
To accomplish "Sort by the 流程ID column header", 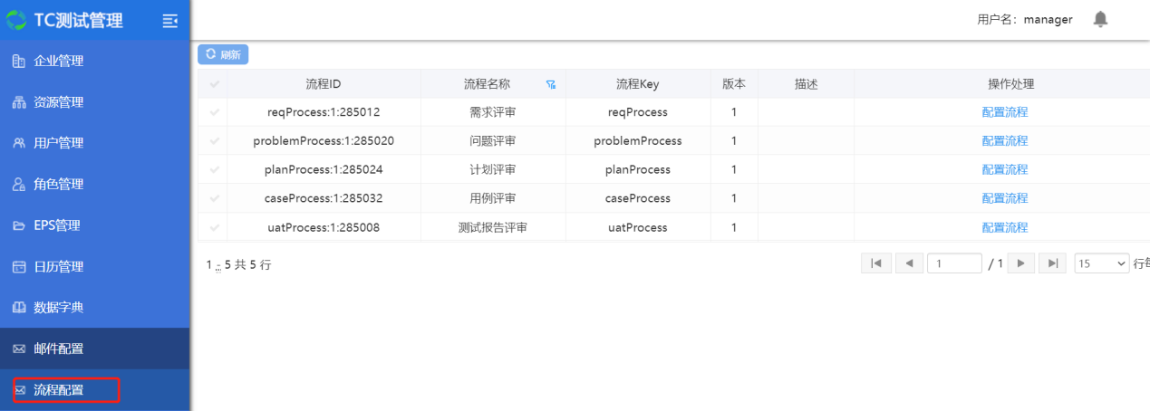I will click(323, 84).
